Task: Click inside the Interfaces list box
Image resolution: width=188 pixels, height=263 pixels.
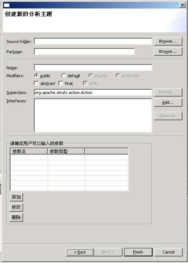Action: coord(93,115)
